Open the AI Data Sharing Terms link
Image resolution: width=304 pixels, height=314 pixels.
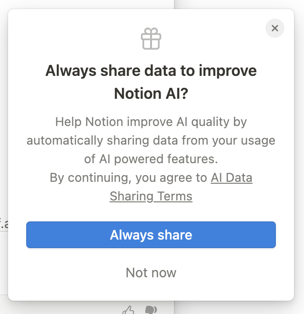tap(231, 178)
